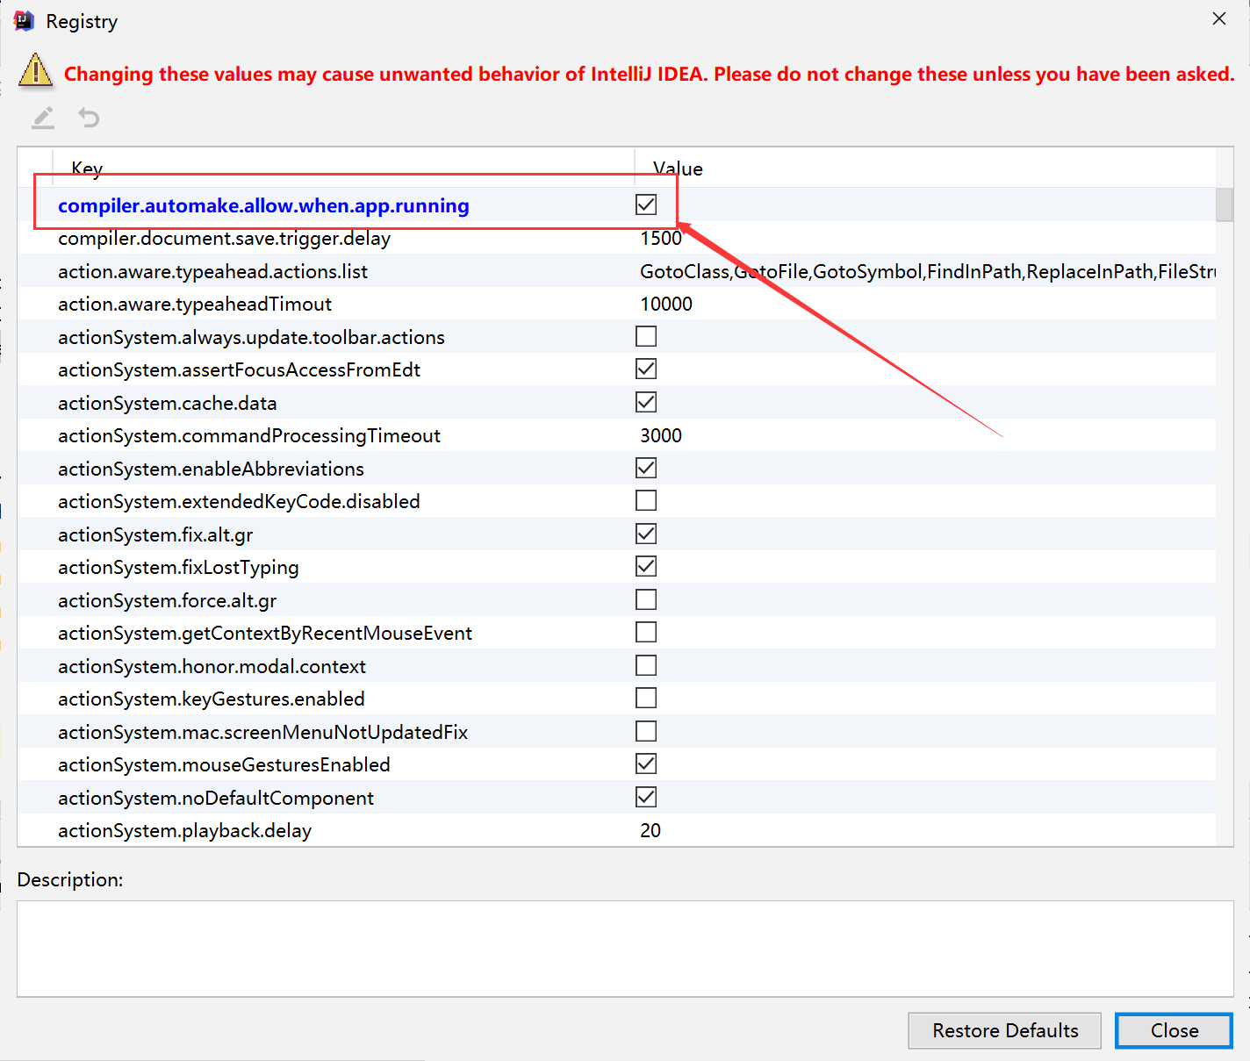Uncheck actionSystem.mouseGesturesEnabled checkbox

coord(646,763)
